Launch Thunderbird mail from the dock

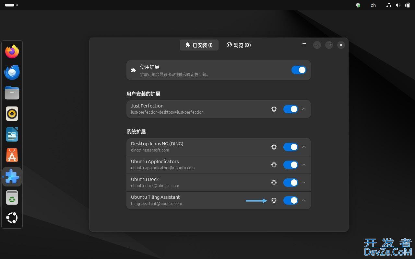point(12,72)
